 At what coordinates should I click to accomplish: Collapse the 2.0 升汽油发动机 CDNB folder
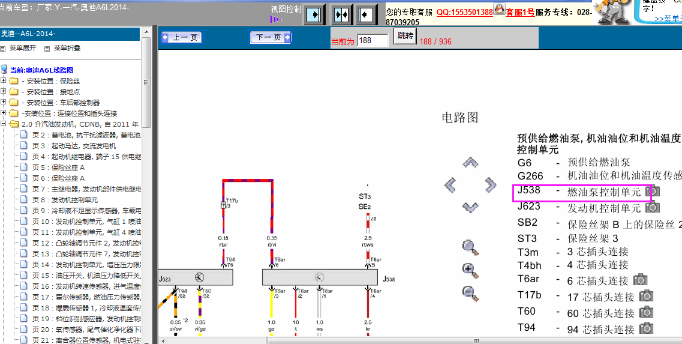tap(4, 124)
